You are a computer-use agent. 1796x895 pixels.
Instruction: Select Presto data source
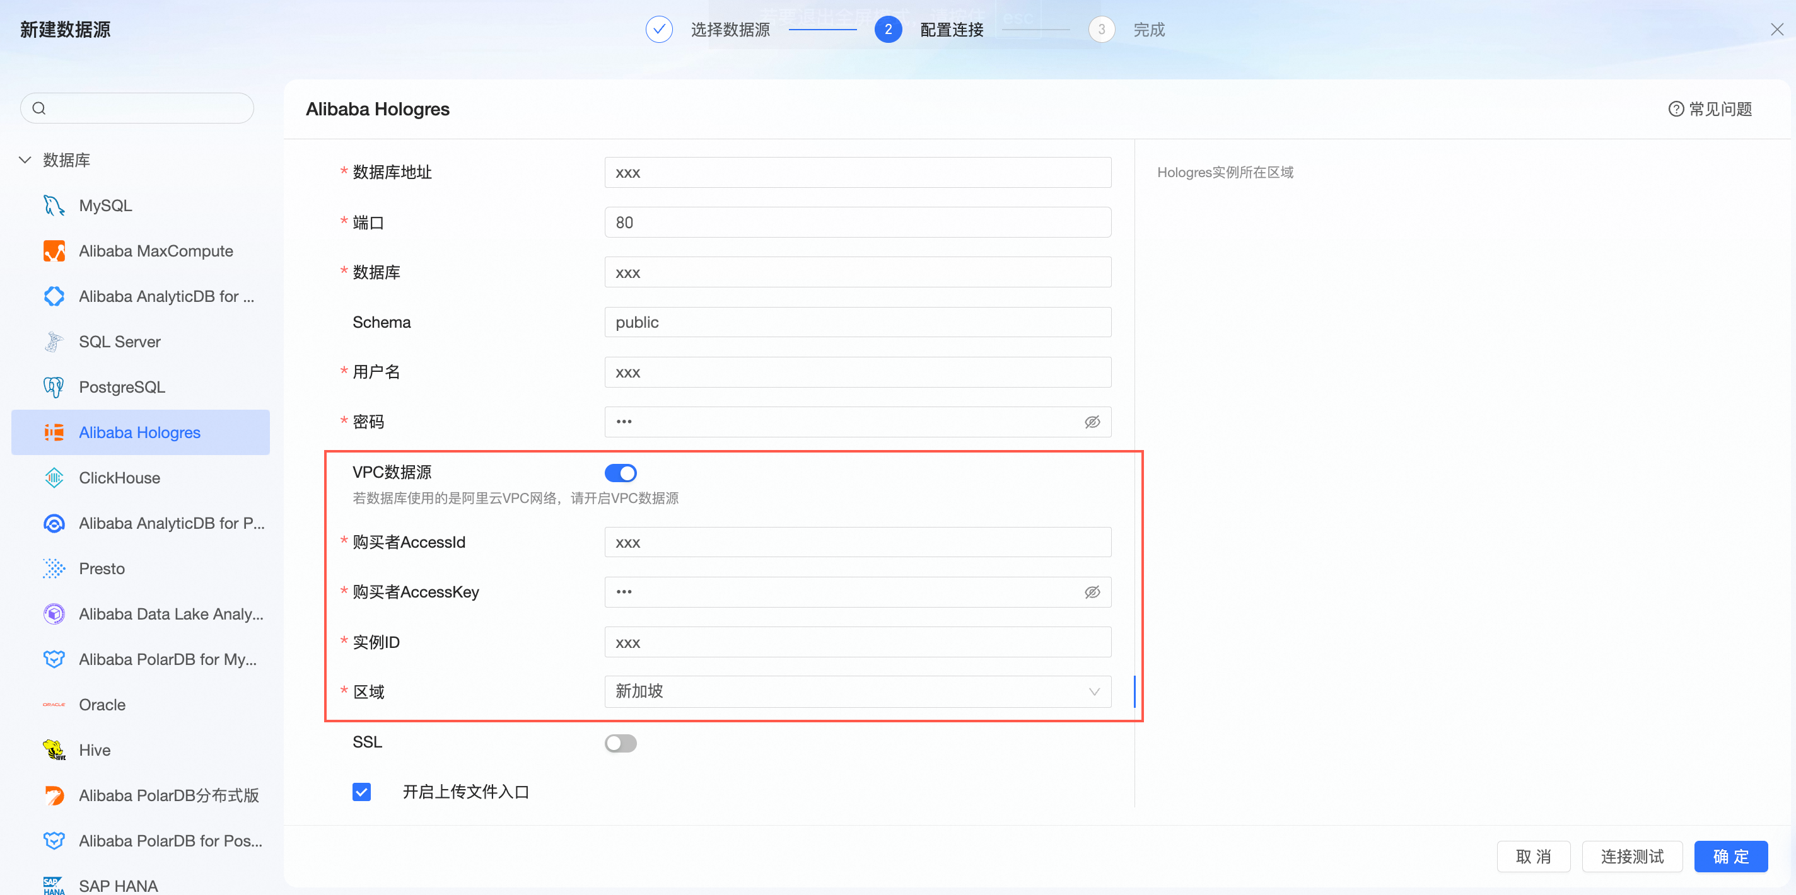coord(140,568)
